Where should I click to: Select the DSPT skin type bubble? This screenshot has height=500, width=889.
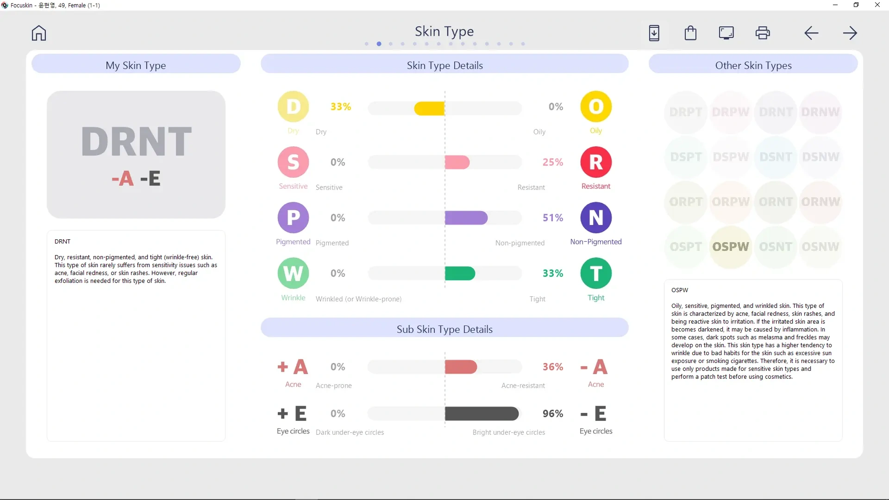coord(686,157)
